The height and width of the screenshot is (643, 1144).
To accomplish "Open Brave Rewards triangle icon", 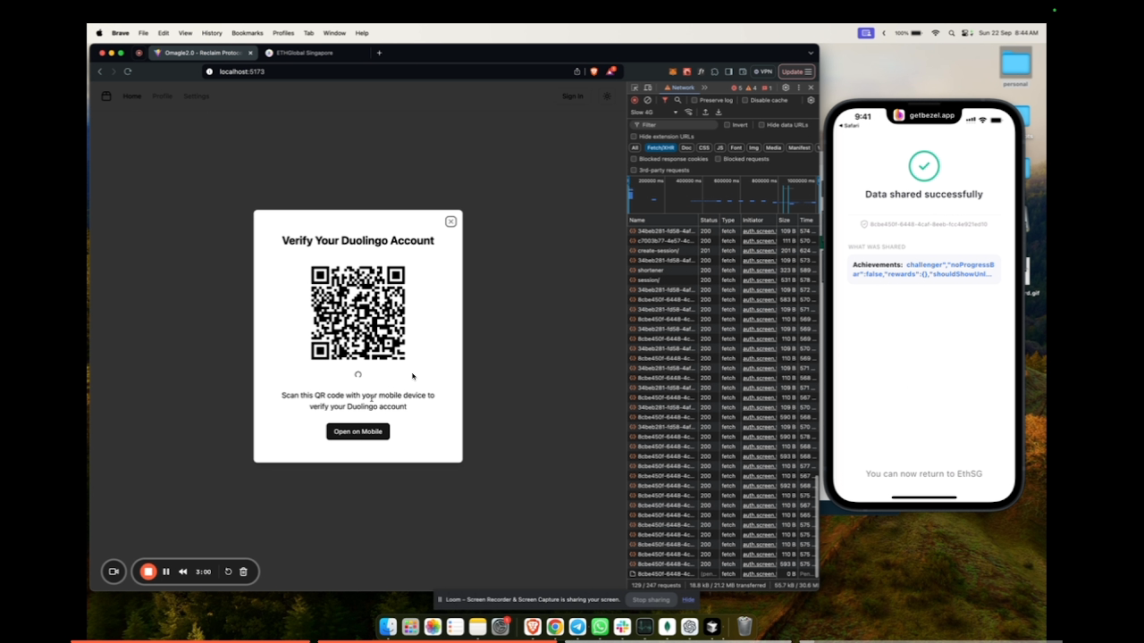I will tap(611, 71).
